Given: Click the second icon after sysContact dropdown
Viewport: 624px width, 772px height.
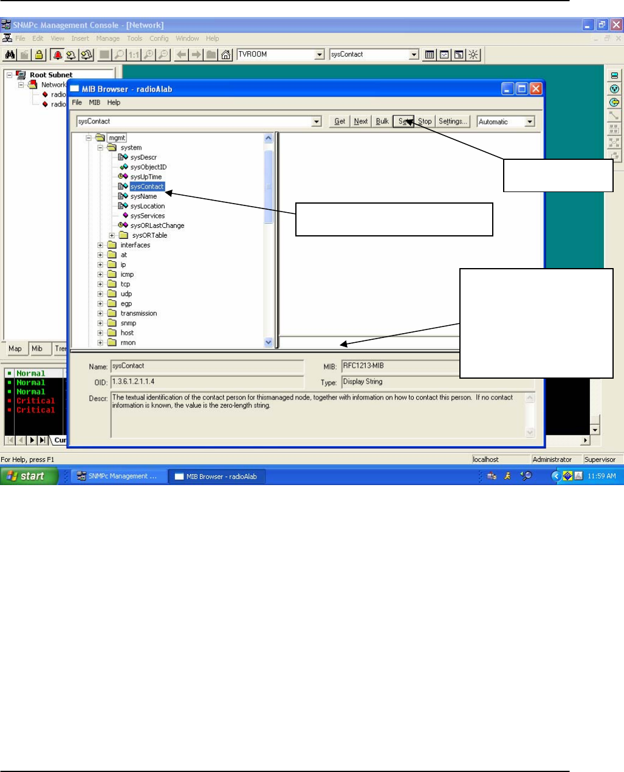Looking at the screenshot, I should (444, 55).
